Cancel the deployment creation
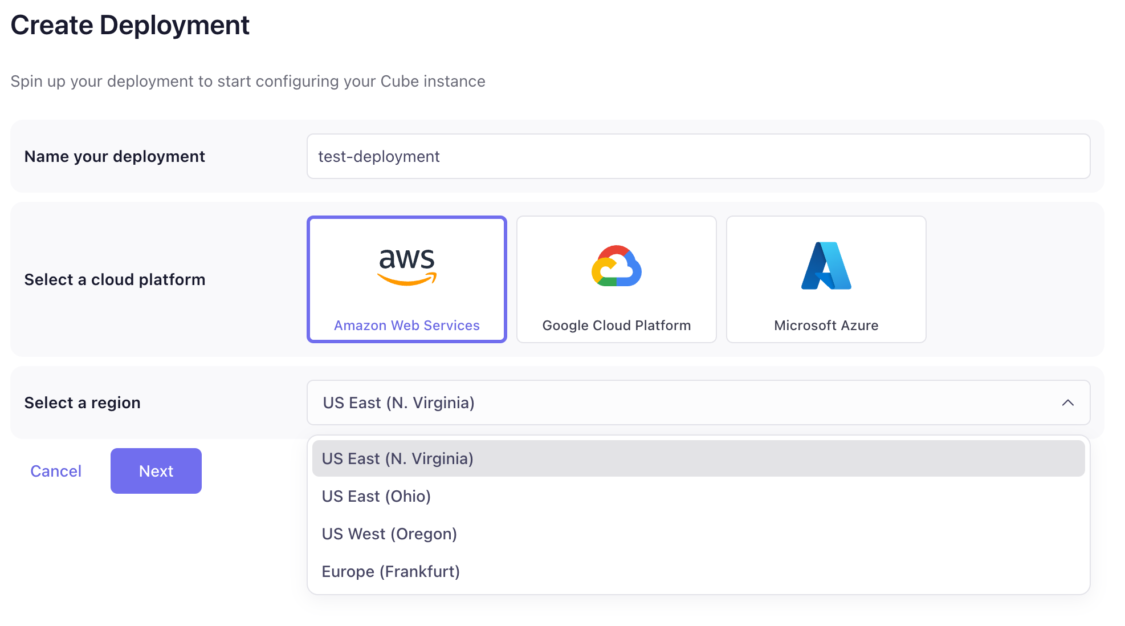1125x626 pixels. (56, 471)
